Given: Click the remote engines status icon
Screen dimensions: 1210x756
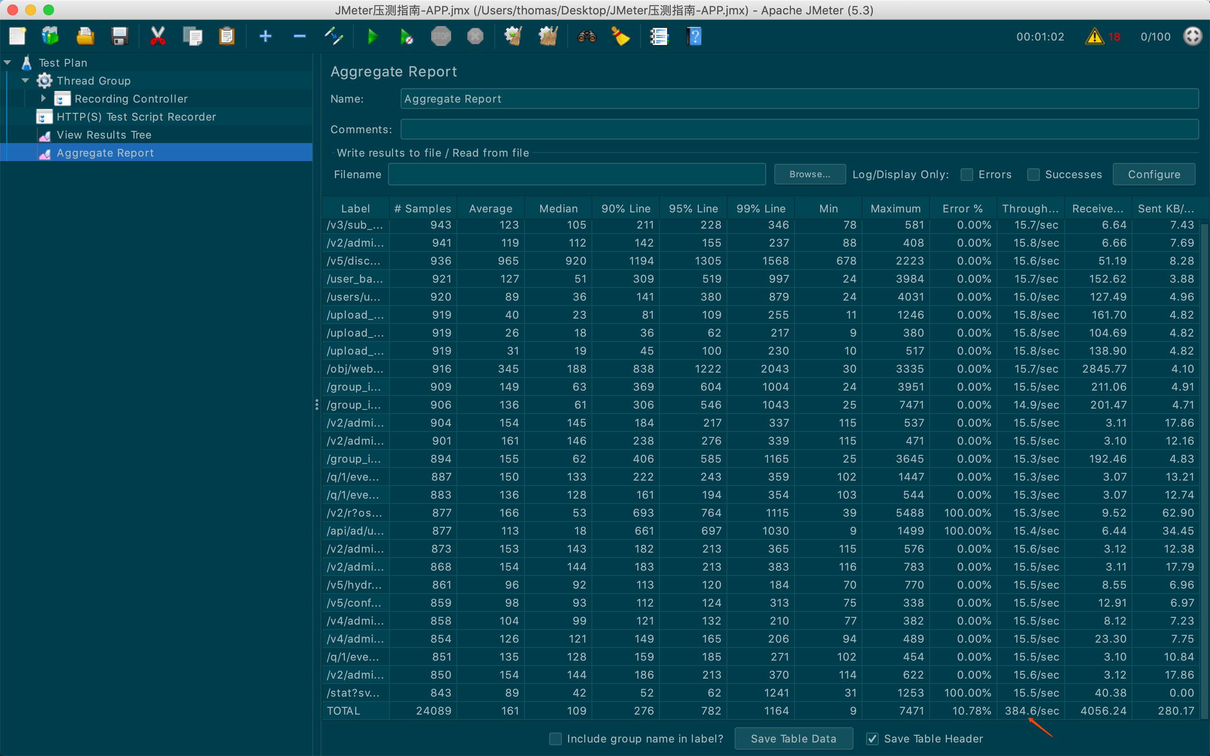Looking at the screenshot, I should [1192, 36].
